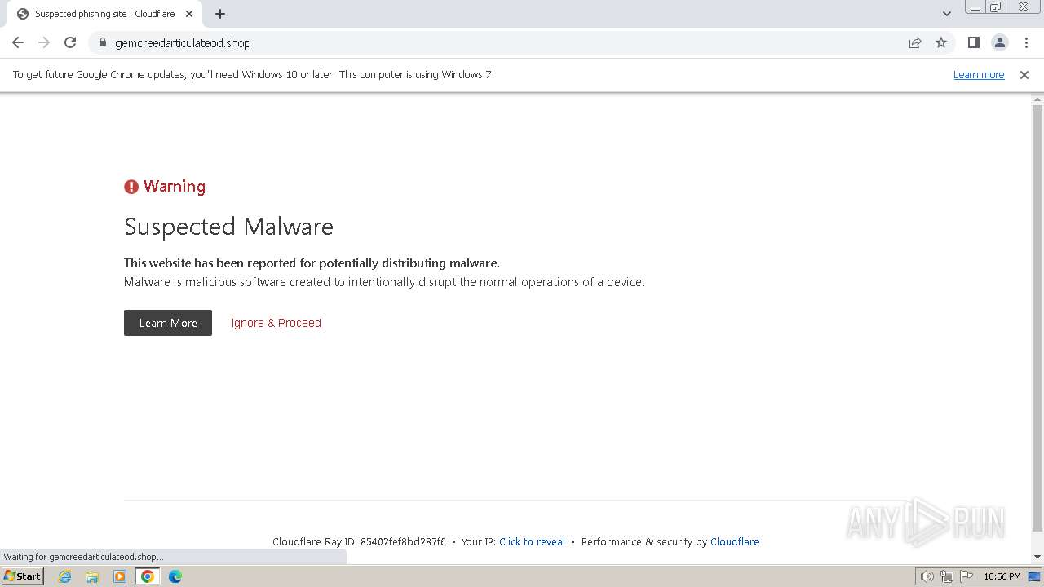Viewport: 1044px width, 587px height.
Task: Click the Suspected Malware heading
Action: pos(228,227)
